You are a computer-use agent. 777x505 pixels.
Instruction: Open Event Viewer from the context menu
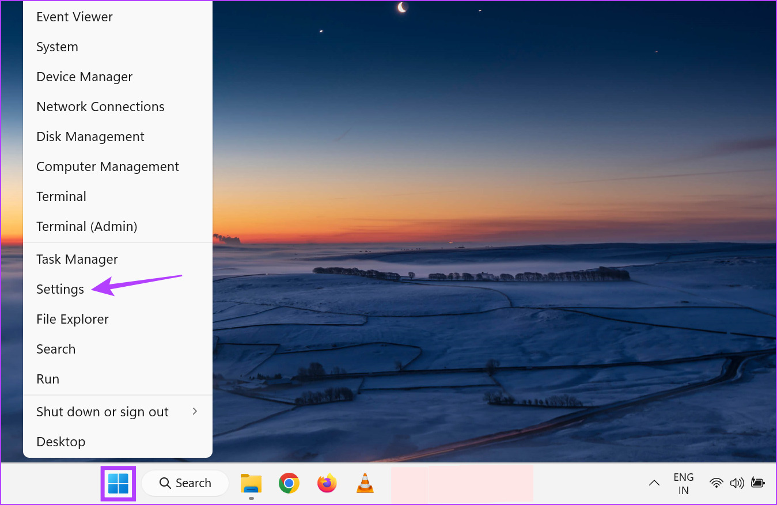pyautogui.click(x=118, y=17)
